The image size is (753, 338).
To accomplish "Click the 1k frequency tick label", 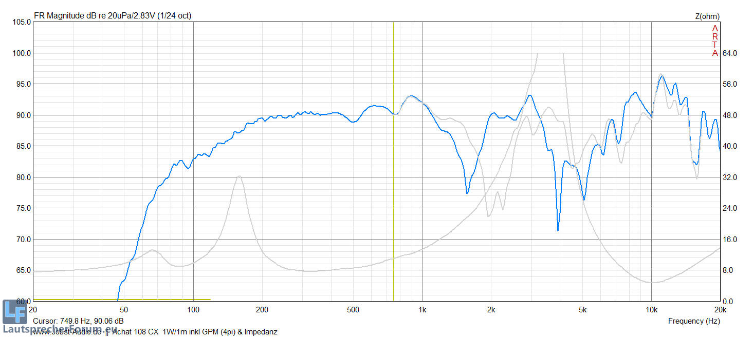I will [x=422, y=309].
